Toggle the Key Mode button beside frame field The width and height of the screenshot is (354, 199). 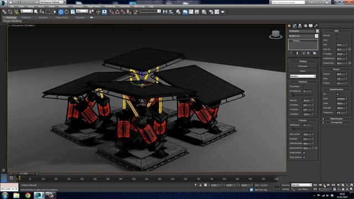315,189
